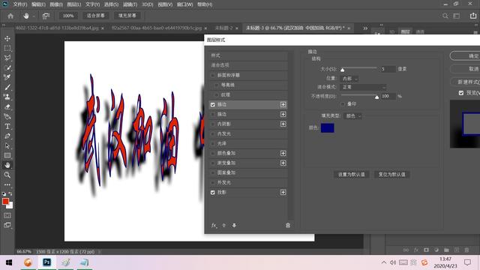This screenshot has height=270, width=480.
Task: Click the 取消 button
Action: click(x=465, y=69)
